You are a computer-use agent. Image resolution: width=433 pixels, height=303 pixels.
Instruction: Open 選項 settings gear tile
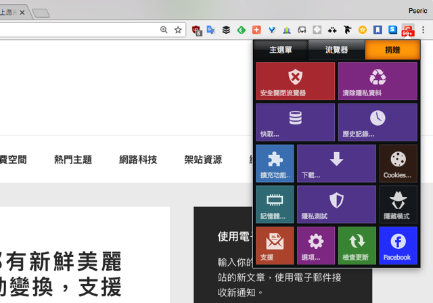316,246
